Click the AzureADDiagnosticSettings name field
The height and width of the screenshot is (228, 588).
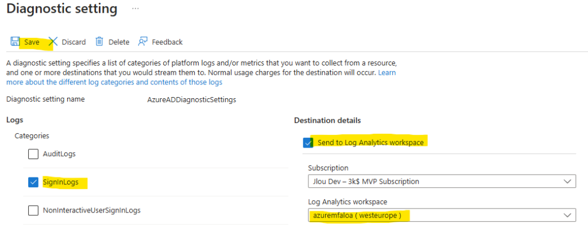(x=192, y=100)
